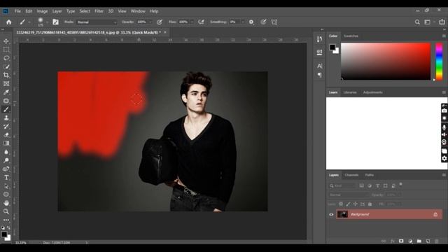Open the Edit Toolbar three-dots menu
The height and width of the screenshot is (252, 448).
tap(6, 220)
